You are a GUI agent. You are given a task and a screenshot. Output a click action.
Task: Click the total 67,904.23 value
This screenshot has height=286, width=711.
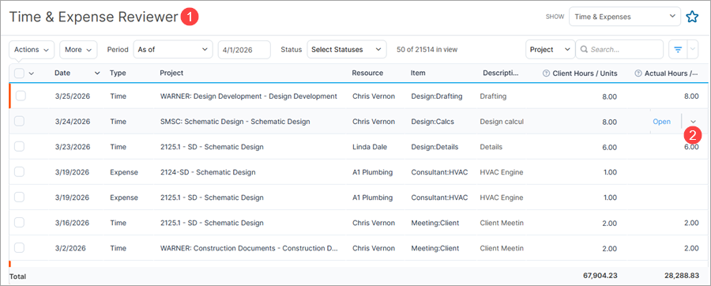[x=600, y=275]
